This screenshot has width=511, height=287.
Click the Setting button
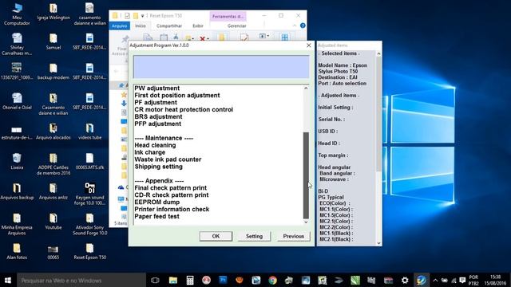coord(254,236)
